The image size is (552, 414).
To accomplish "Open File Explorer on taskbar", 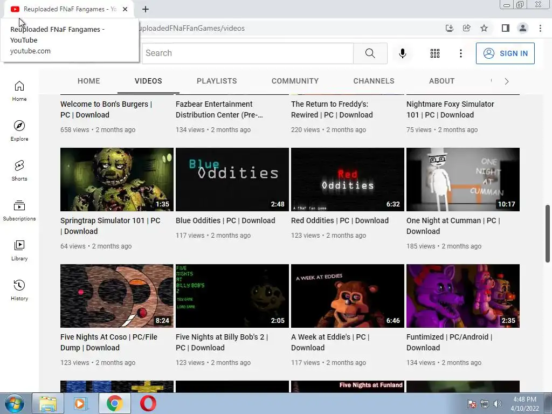I will (x=48, y=403).
